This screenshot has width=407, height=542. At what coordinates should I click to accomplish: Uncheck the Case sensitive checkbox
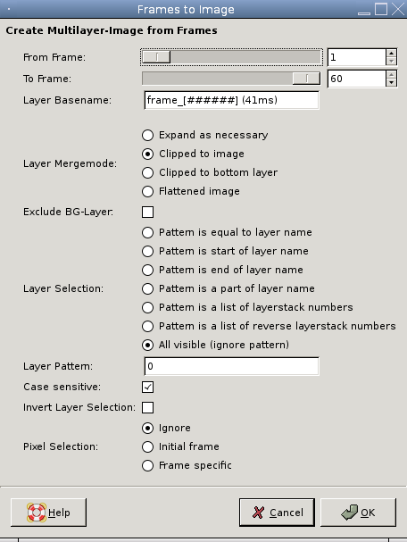[147, 387]
